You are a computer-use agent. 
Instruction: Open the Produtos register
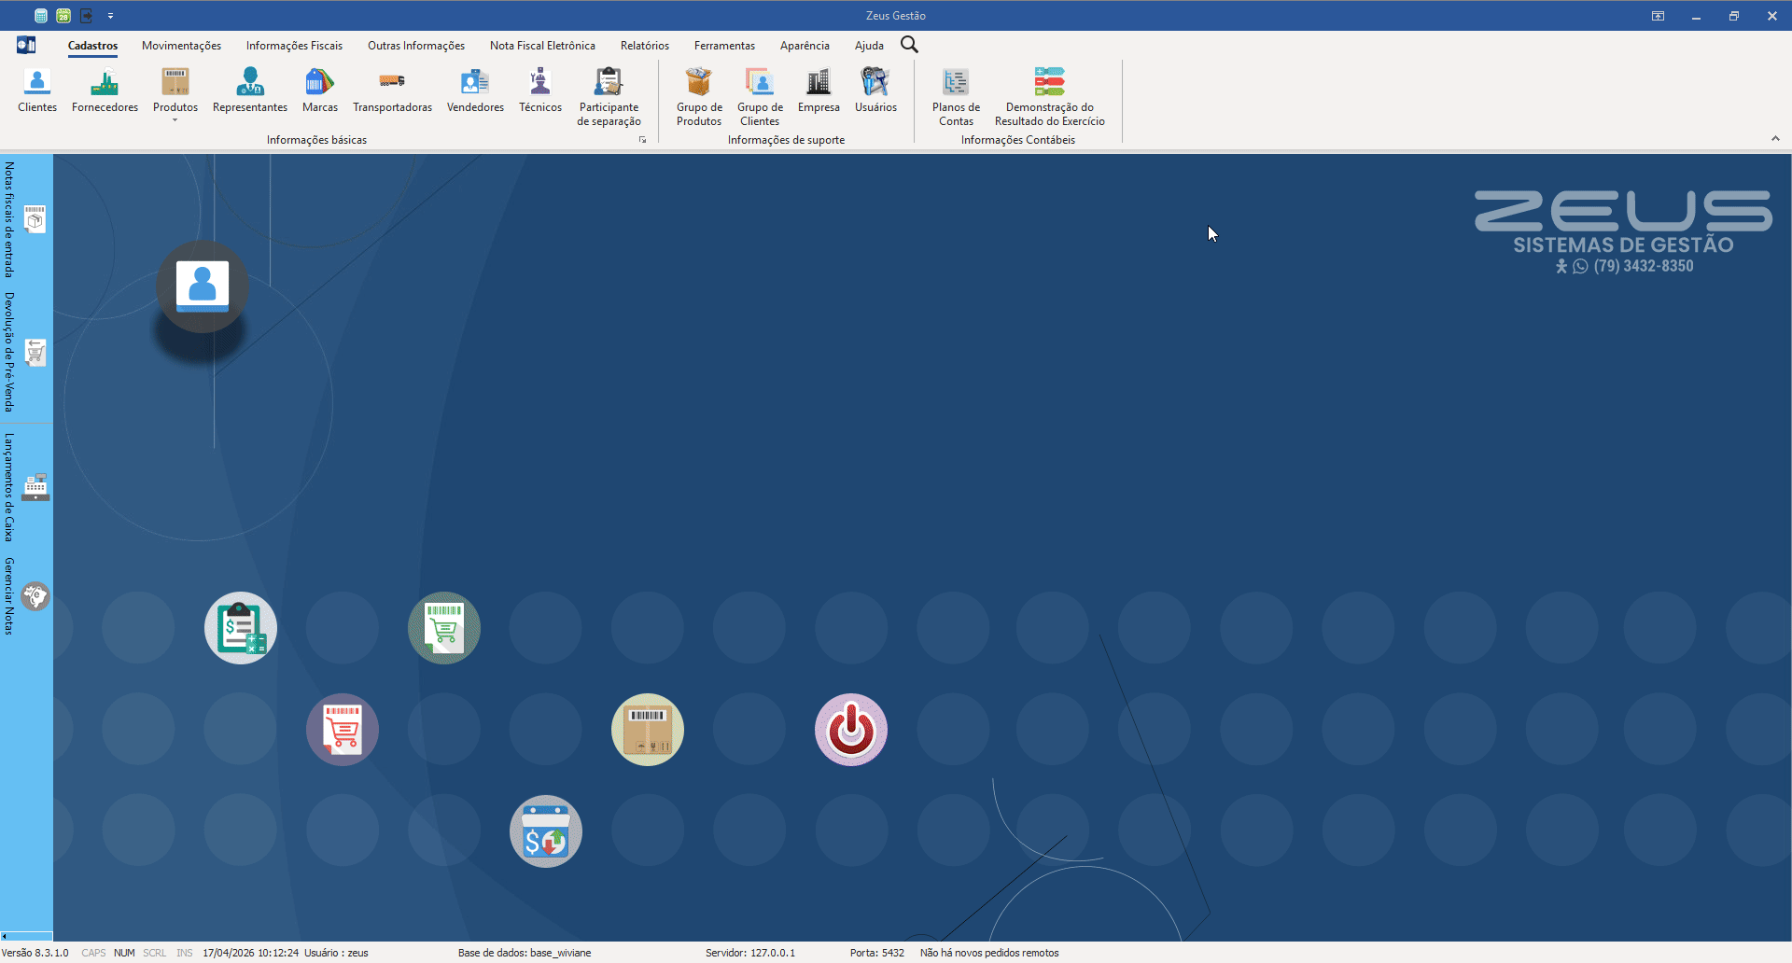175,90
